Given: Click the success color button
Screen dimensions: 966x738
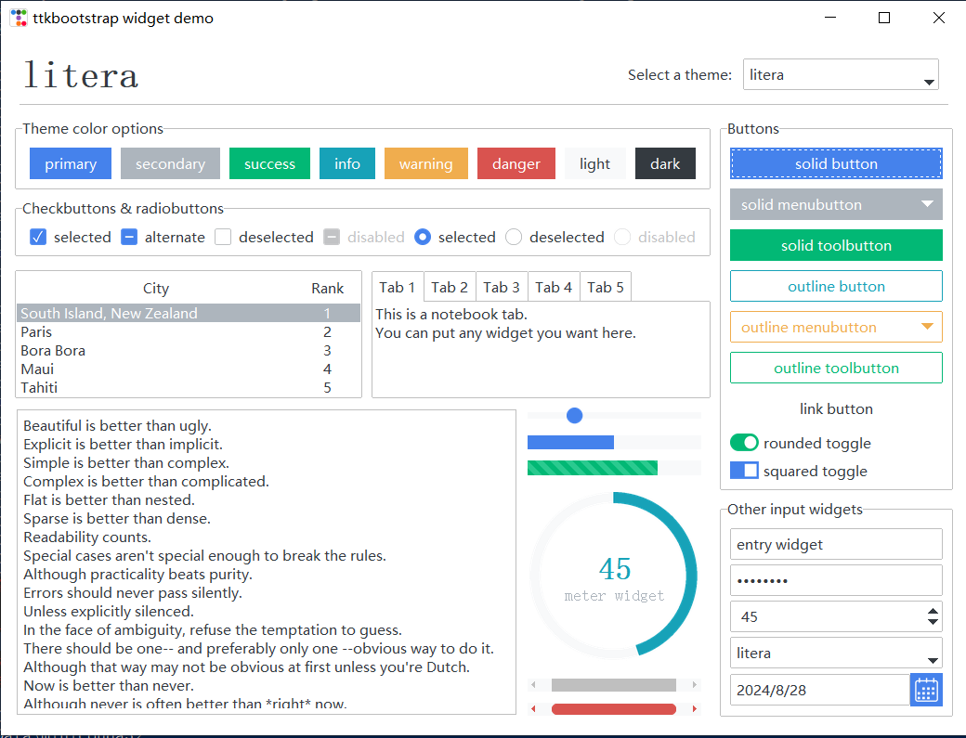Looking at the screenshot, I should (270, 163).
